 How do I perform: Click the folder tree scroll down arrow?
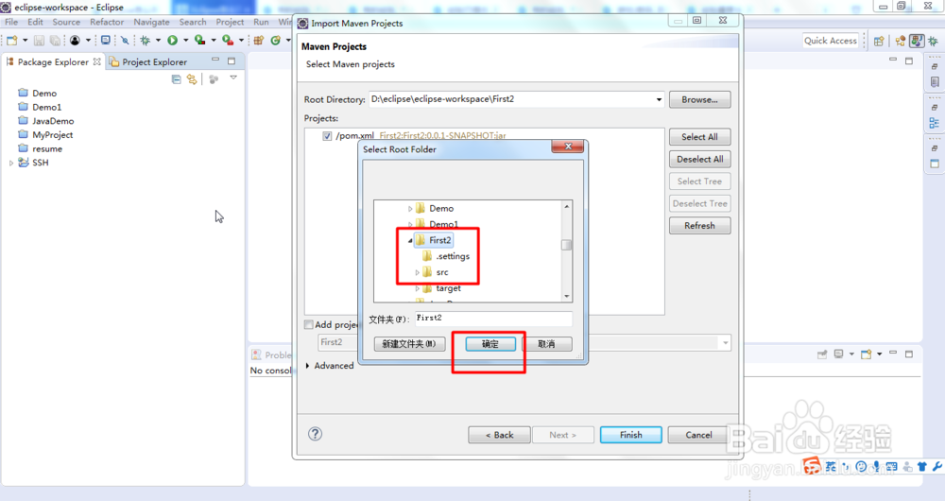tap(566, 297)
